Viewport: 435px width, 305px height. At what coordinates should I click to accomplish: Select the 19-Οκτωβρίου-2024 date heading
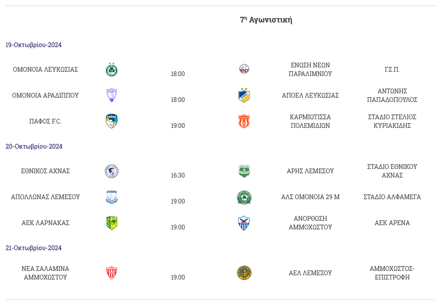tap(34, 45)
